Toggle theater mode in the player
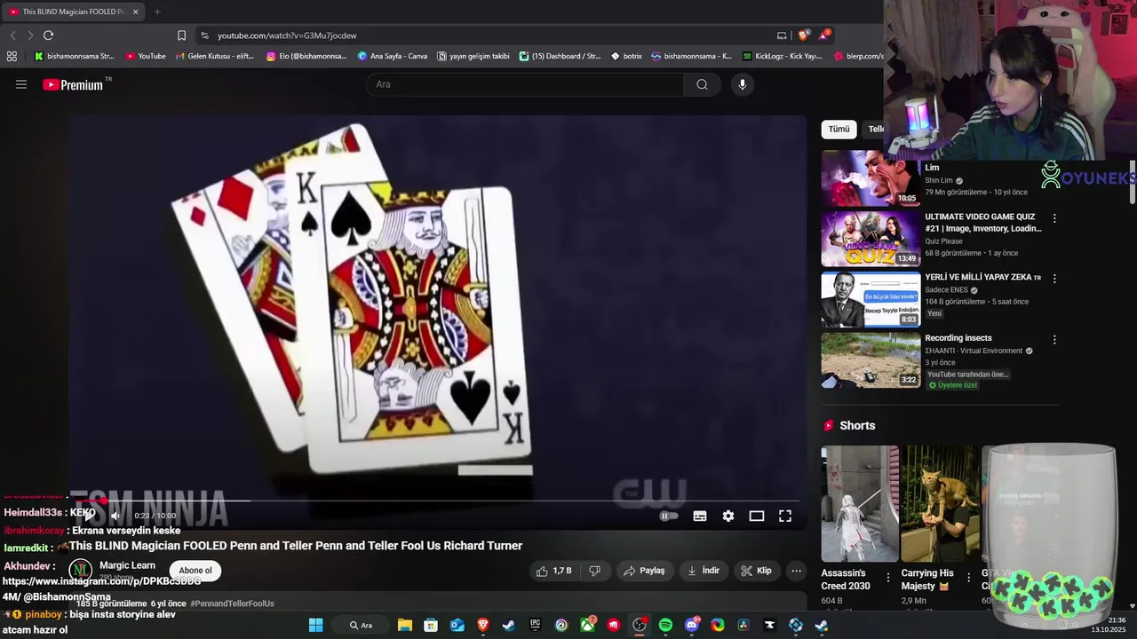The image size is (1137, 639). pos(757,516)
